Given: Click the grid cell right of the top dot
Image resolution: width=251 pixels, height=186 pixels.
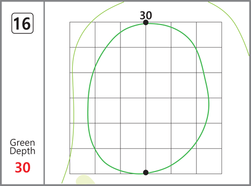Looking at the screenshot, I should (159, 35).
